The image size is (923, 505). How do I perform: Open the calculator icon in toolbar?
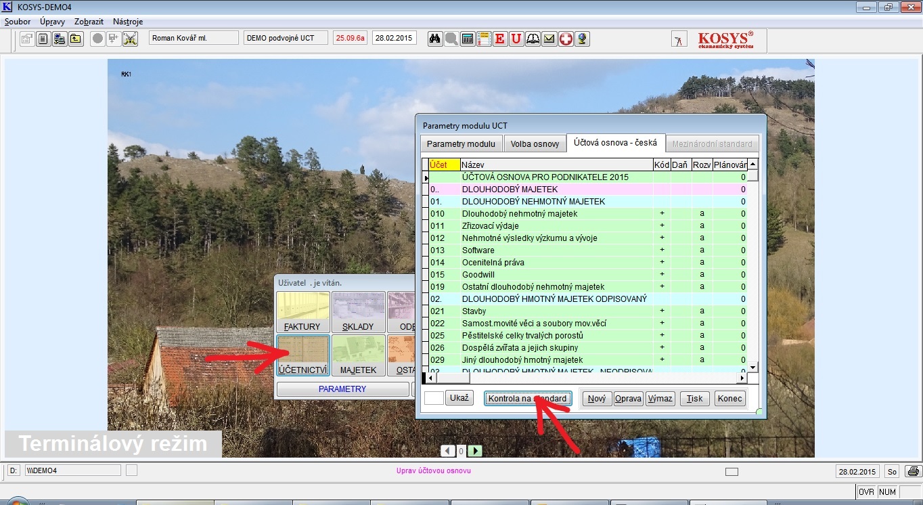pos(467,39)
